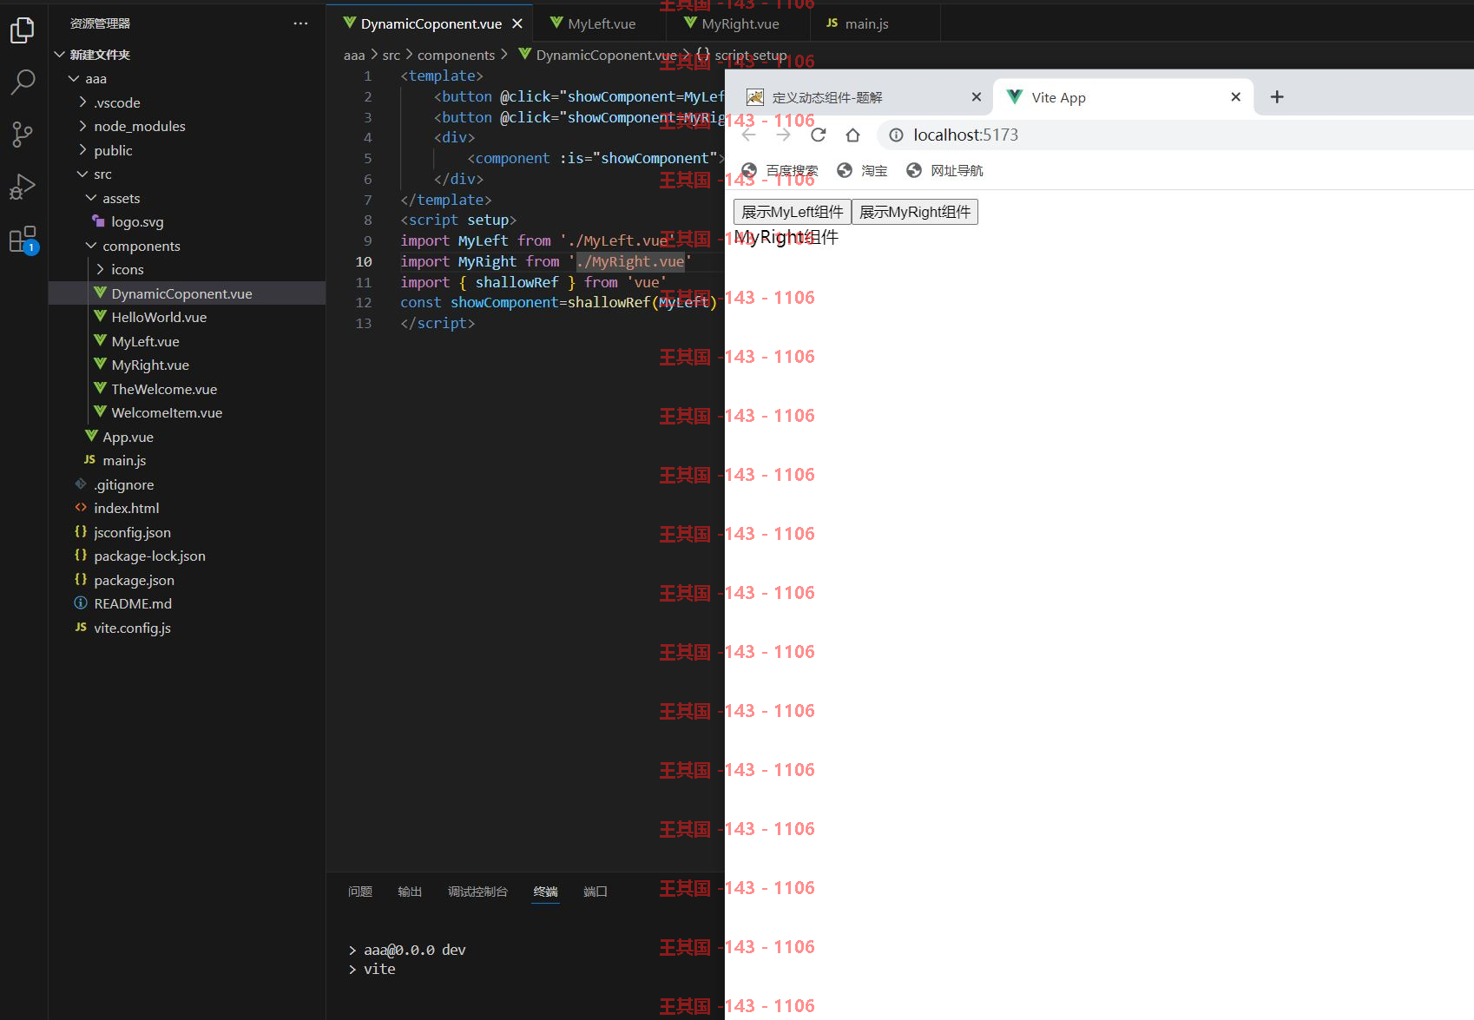Reload the localhost page

click(x=818, y=135)
